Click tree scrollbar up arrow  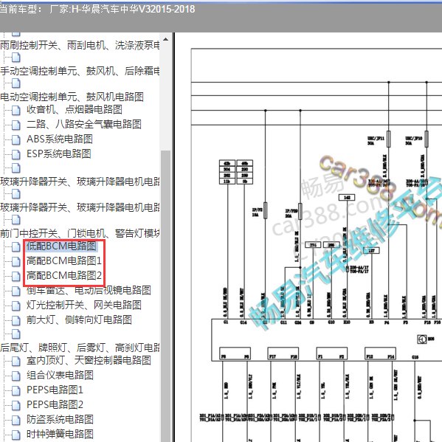tap(166, 39)
